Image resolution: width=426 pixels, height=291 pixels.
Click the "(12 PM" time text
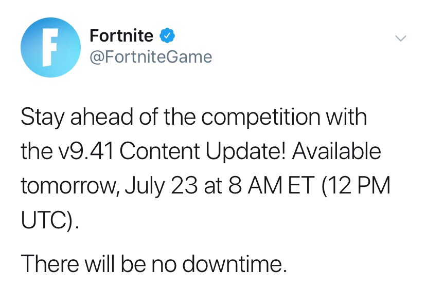pos(356,187)
